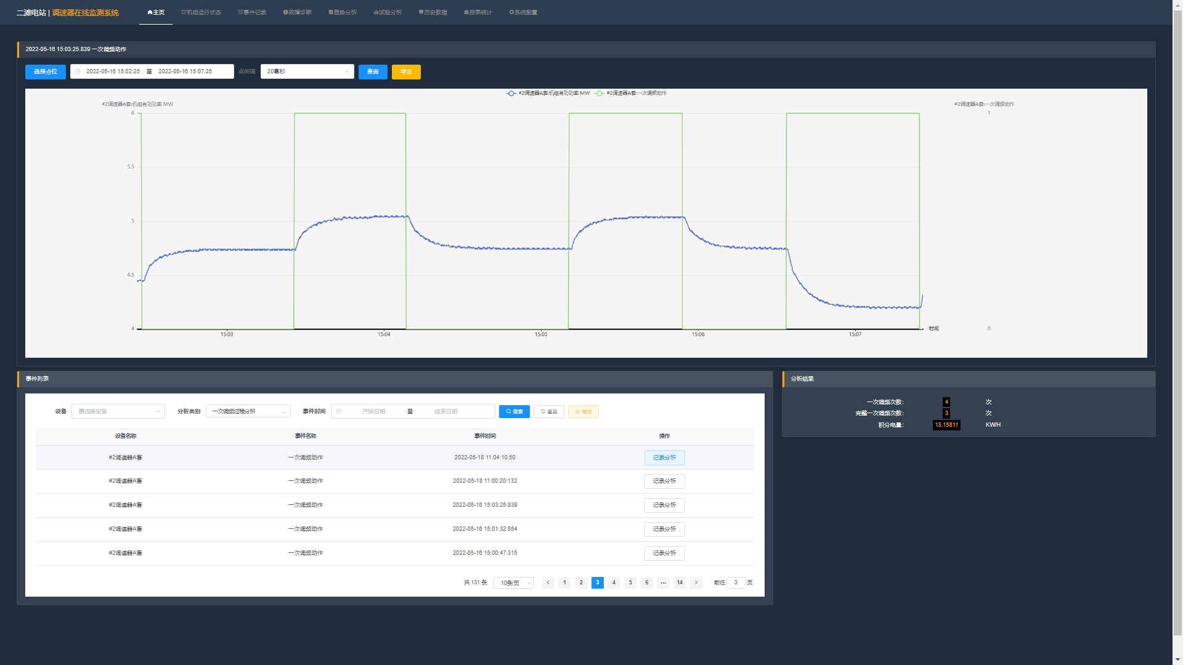Go to next page arrow in pagination

coord(696,582)
